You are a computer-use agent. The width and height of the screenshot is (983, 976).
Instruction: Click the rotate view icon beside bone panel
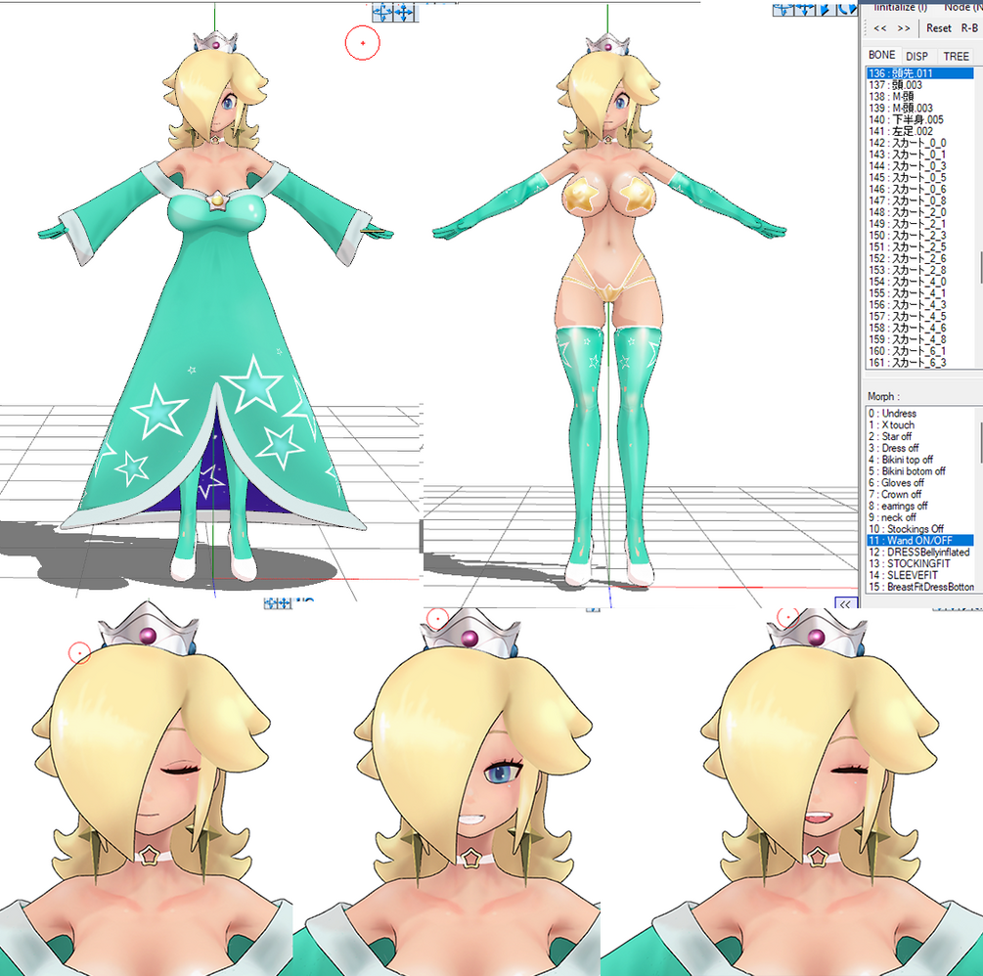click(846, 9)
